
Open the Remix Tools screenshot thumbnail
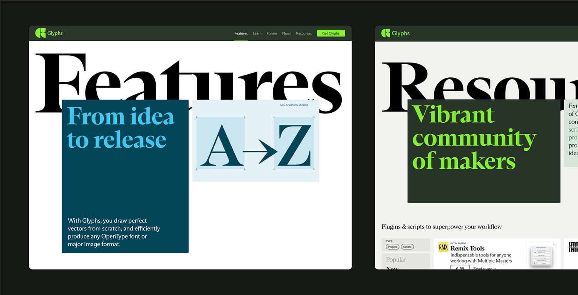(541, 255)
